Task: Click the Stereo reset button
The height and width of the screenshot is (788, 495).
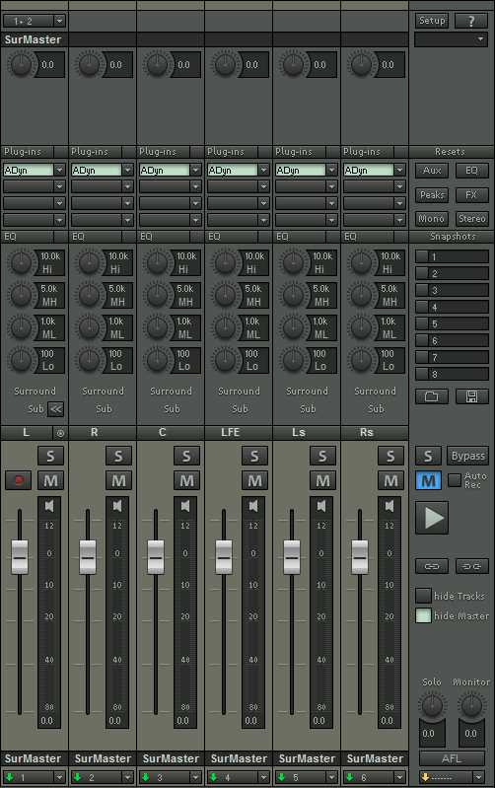Action: pyautogui.click(x=472, y=219)
